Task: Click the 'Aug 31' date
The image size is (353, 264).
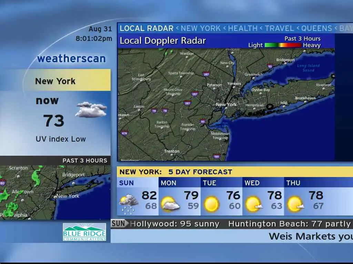Action: (x=100, y=29)
